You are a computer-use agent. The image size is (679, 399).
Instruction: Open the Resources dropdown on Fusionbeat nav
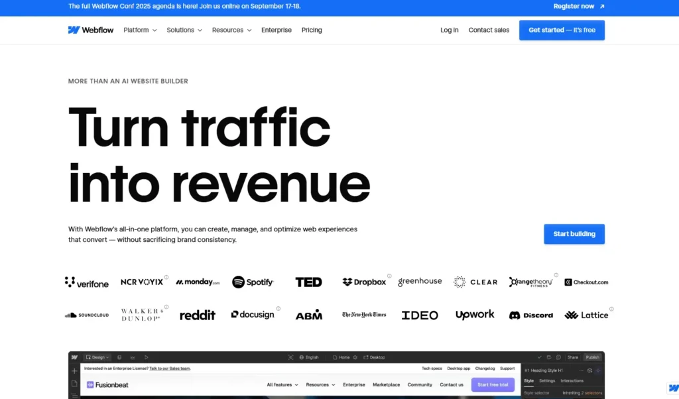320,384
